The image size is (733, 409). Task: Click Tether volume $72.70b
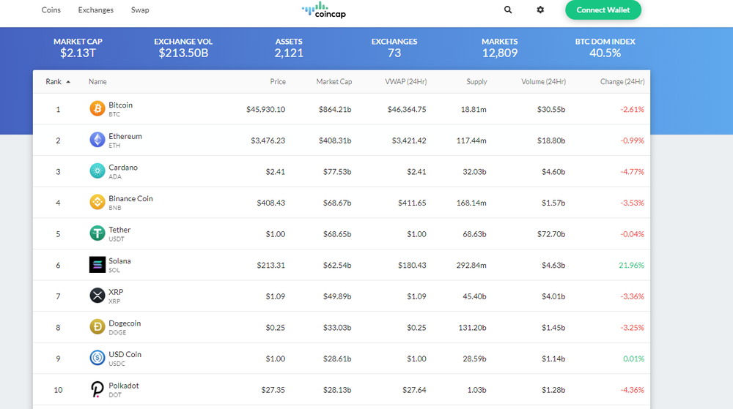[551, 234]
